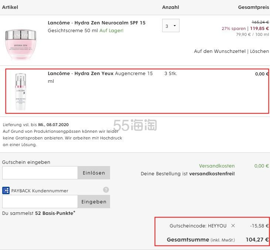Viewport: 270px width, 250px height.
Task: Click the Auf Lager! stock status
Action: [112, 31]
